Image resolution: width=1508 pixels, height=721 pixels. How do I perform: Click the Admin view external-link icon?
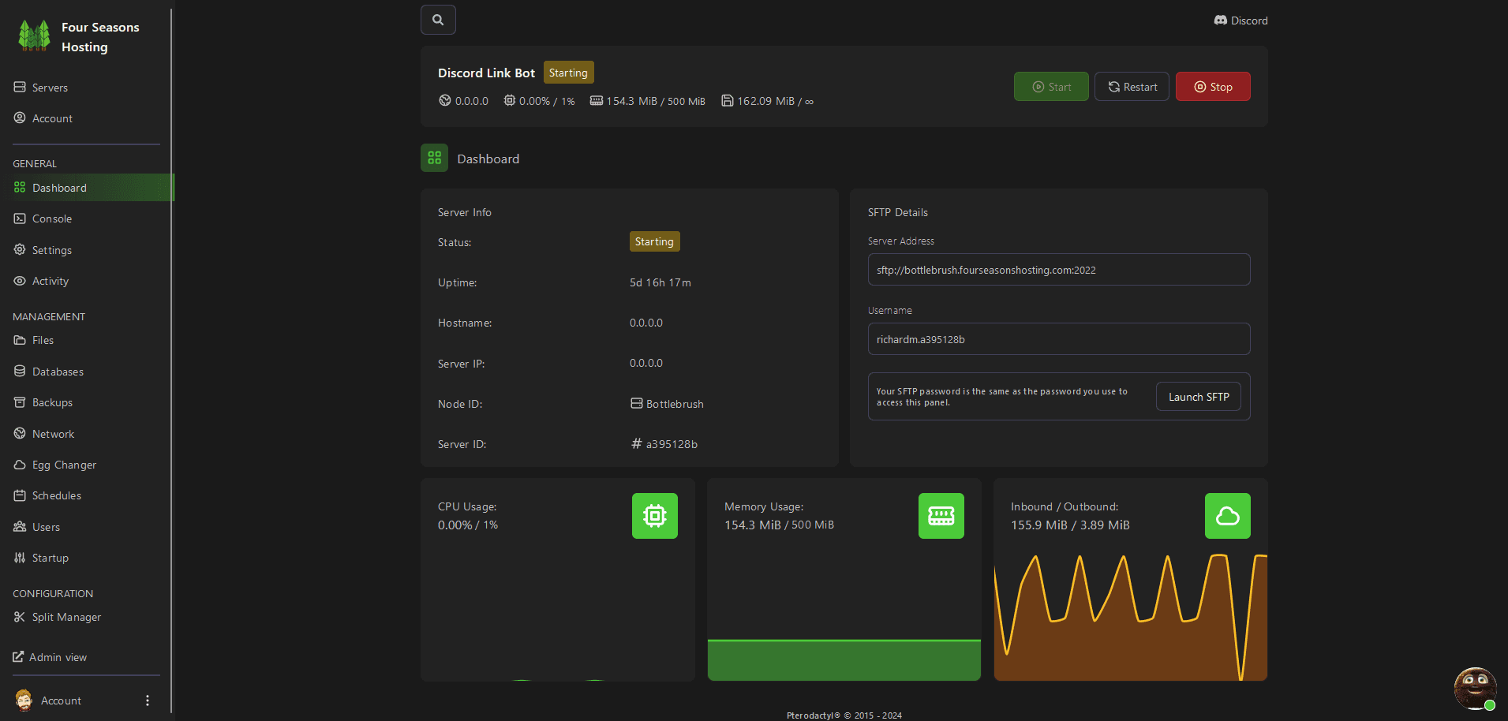pos(18,656)
